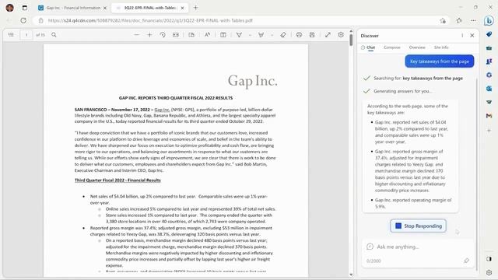Select the PDF Highlight tool
This screenshot has height=280, width=498.
pyautogui.click(x=261, y=35)
